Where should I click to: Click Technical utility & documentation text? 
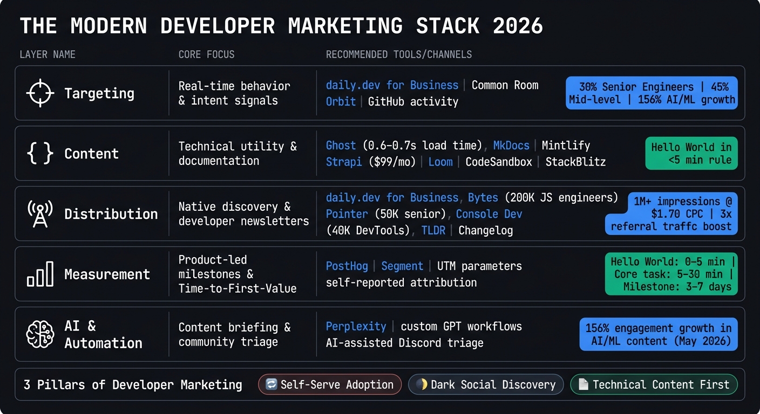click(x=237, y=154)
